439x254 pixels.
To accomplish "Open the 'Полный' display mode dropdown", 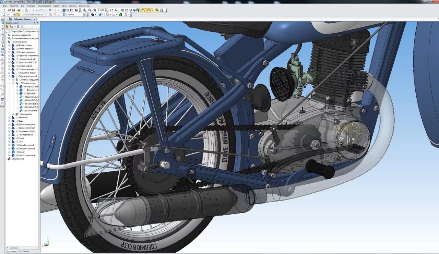I will click(x=85, y=14).
